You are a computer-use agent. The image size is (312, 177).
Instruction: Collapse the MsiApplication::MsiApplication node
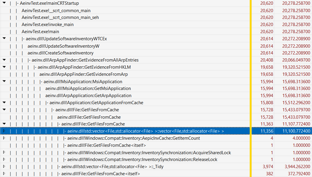coord(4,81)
